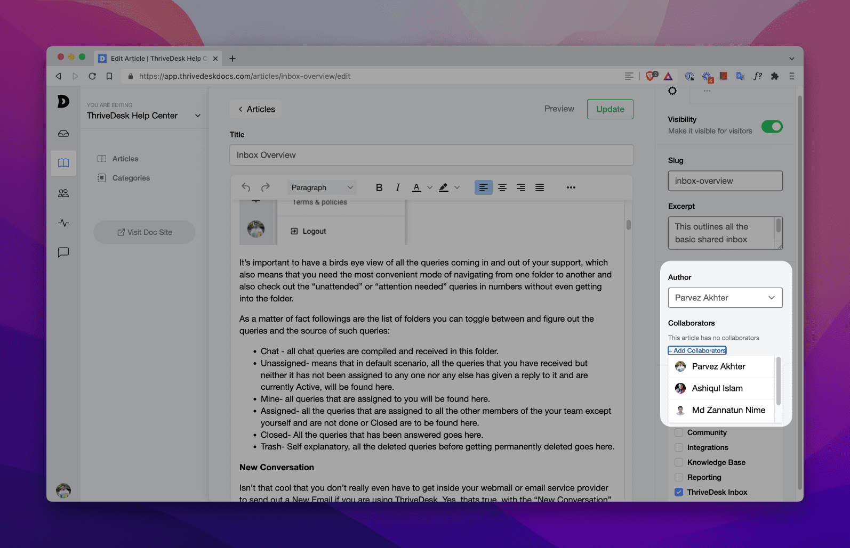Image resolution: width=850 pixels, height=548 pixels.
Task: Click the Logout item in embedded image
Action: point(308,231)
